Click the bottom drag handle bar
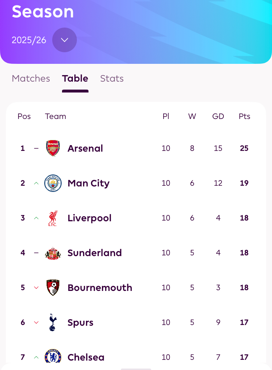The height and width of the screenshot is (370, 272). point(136,369)
